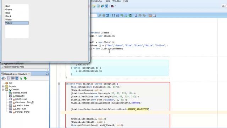Screen dimensions: 227x128
Task: Click the browser globe icon in the main toolbar
Action: coord(102,6)
